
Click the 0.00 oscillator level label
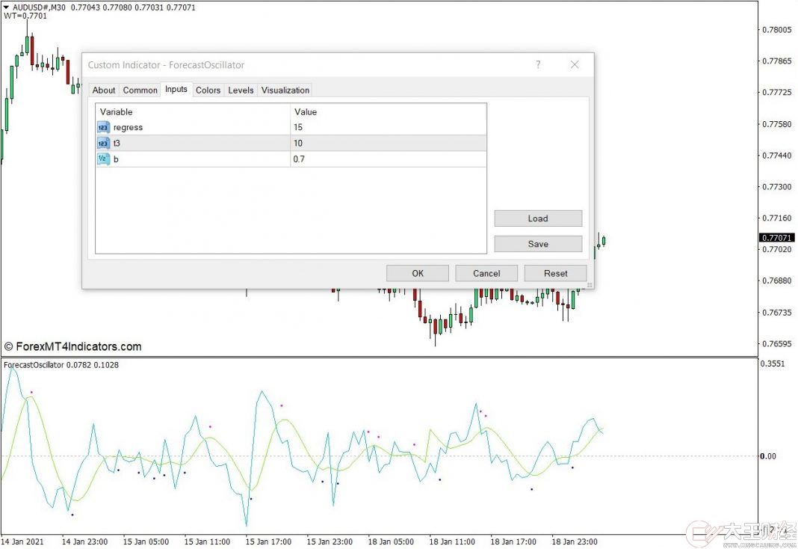point(768,456)
